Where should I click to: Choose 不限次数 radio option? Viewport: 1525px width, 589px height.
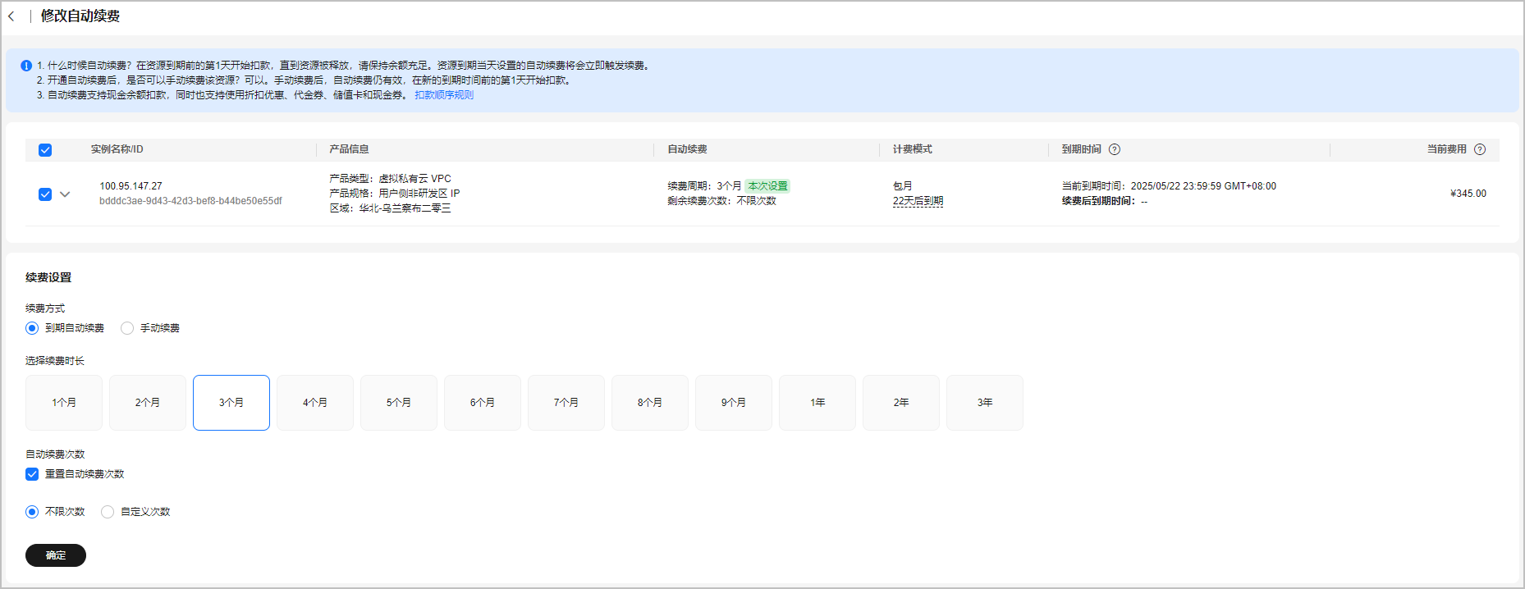(x=32, y=512)
